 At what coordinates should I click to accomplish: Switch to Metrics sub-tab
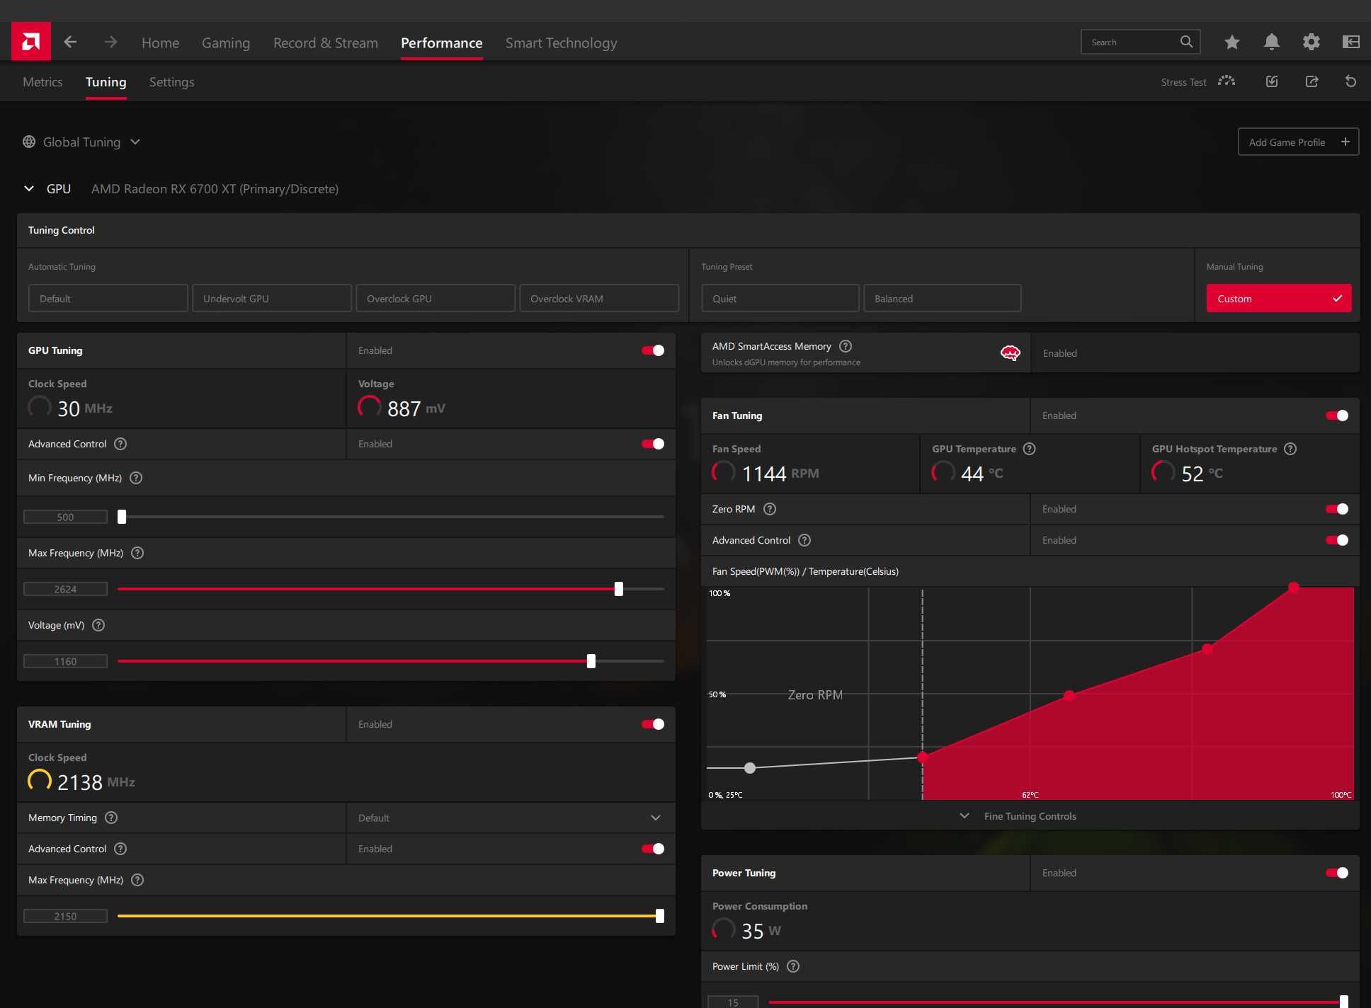point(42,82)
